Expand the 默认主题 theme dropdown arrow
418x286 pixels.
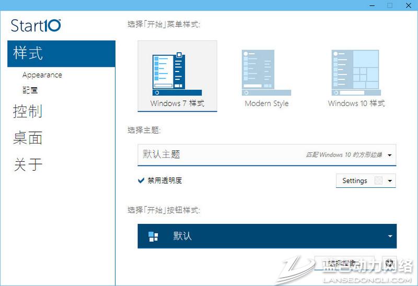390,155
